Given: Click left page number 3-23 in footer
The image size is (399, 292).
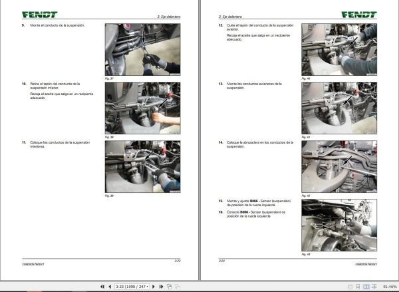Looking at the screenshot, I should tap(178, 261).
